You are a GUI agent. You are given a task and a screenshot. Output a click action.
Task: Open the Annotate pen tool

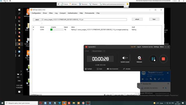pos(127,69)
